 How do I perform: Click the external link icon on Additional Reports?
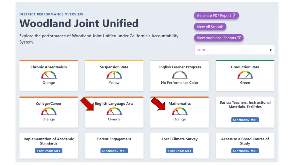click(x=239, y=38)
